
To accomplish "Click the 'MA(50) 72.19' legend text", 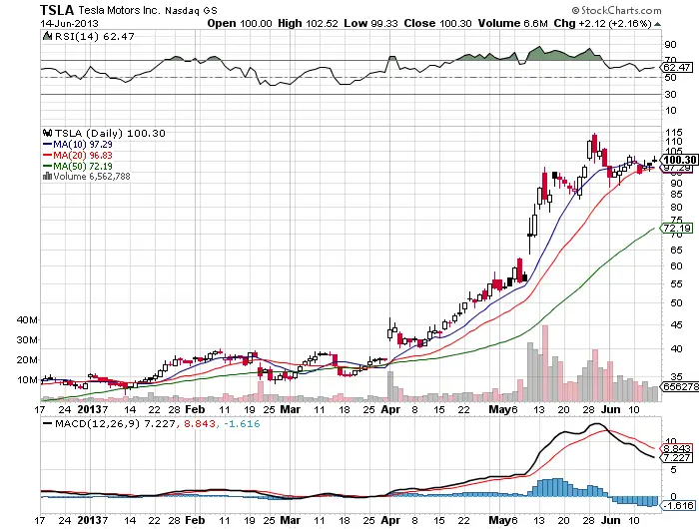I will [x=83, y=167].
